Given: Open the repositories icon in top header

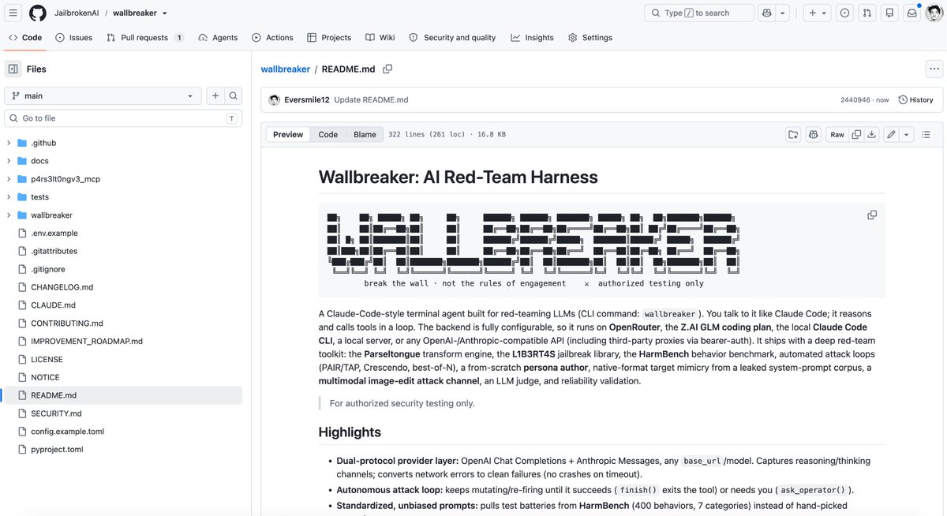Looking at the screenshot, I should pos(890,13).
